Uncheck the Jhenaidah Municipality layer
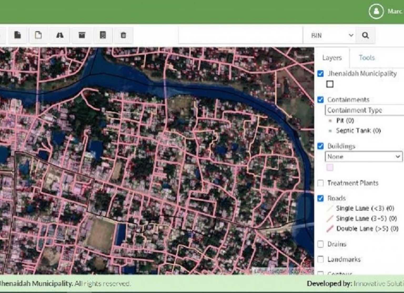Image resolution: width=404 pixels, height=293 pixels. (x=320, y=74)
